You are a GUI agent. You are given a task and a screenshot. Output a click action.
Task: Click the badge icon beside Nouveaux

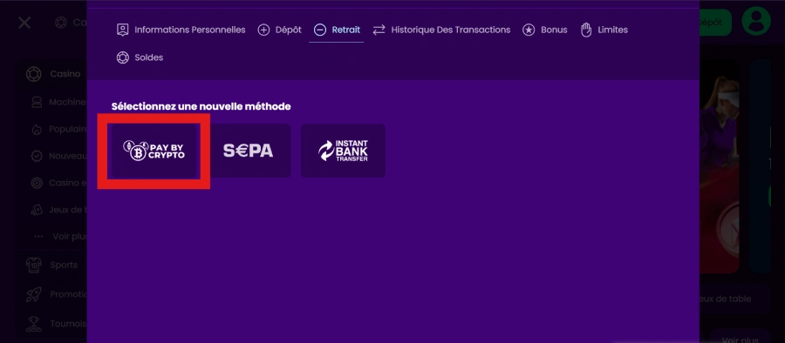[x=37, y=156]
